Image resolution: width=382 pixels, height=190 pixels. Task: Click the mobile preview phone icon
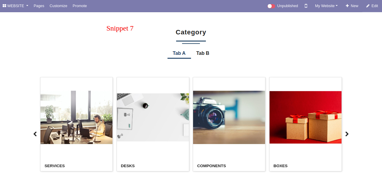click(x=306, y=6)
